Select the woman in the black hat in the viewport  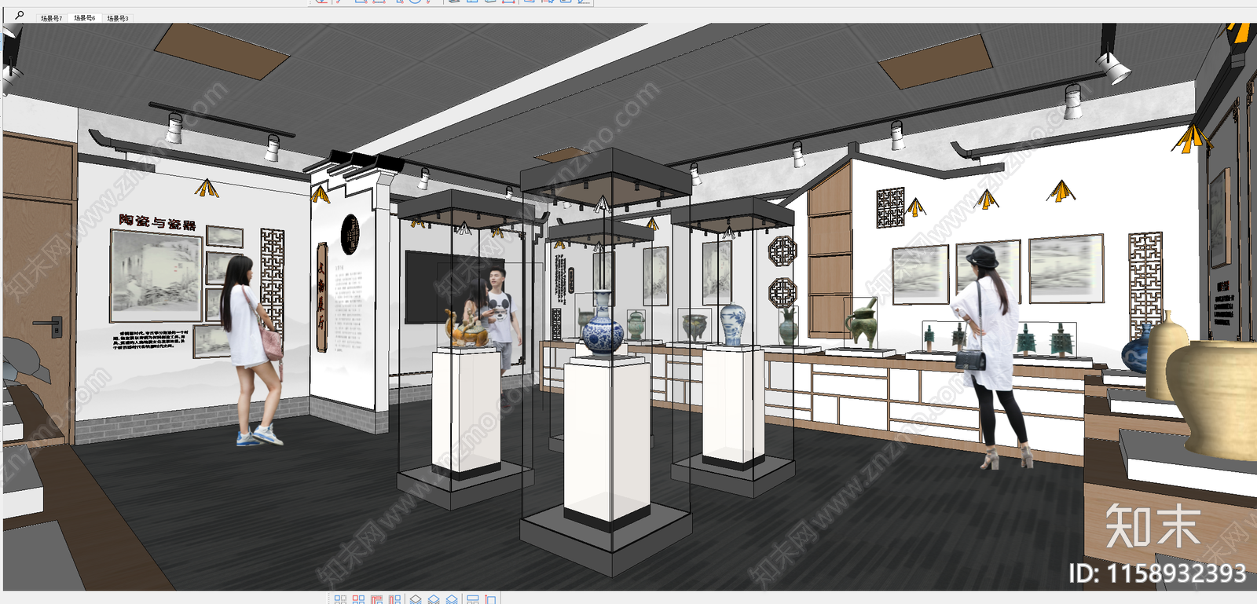[991, 357]
